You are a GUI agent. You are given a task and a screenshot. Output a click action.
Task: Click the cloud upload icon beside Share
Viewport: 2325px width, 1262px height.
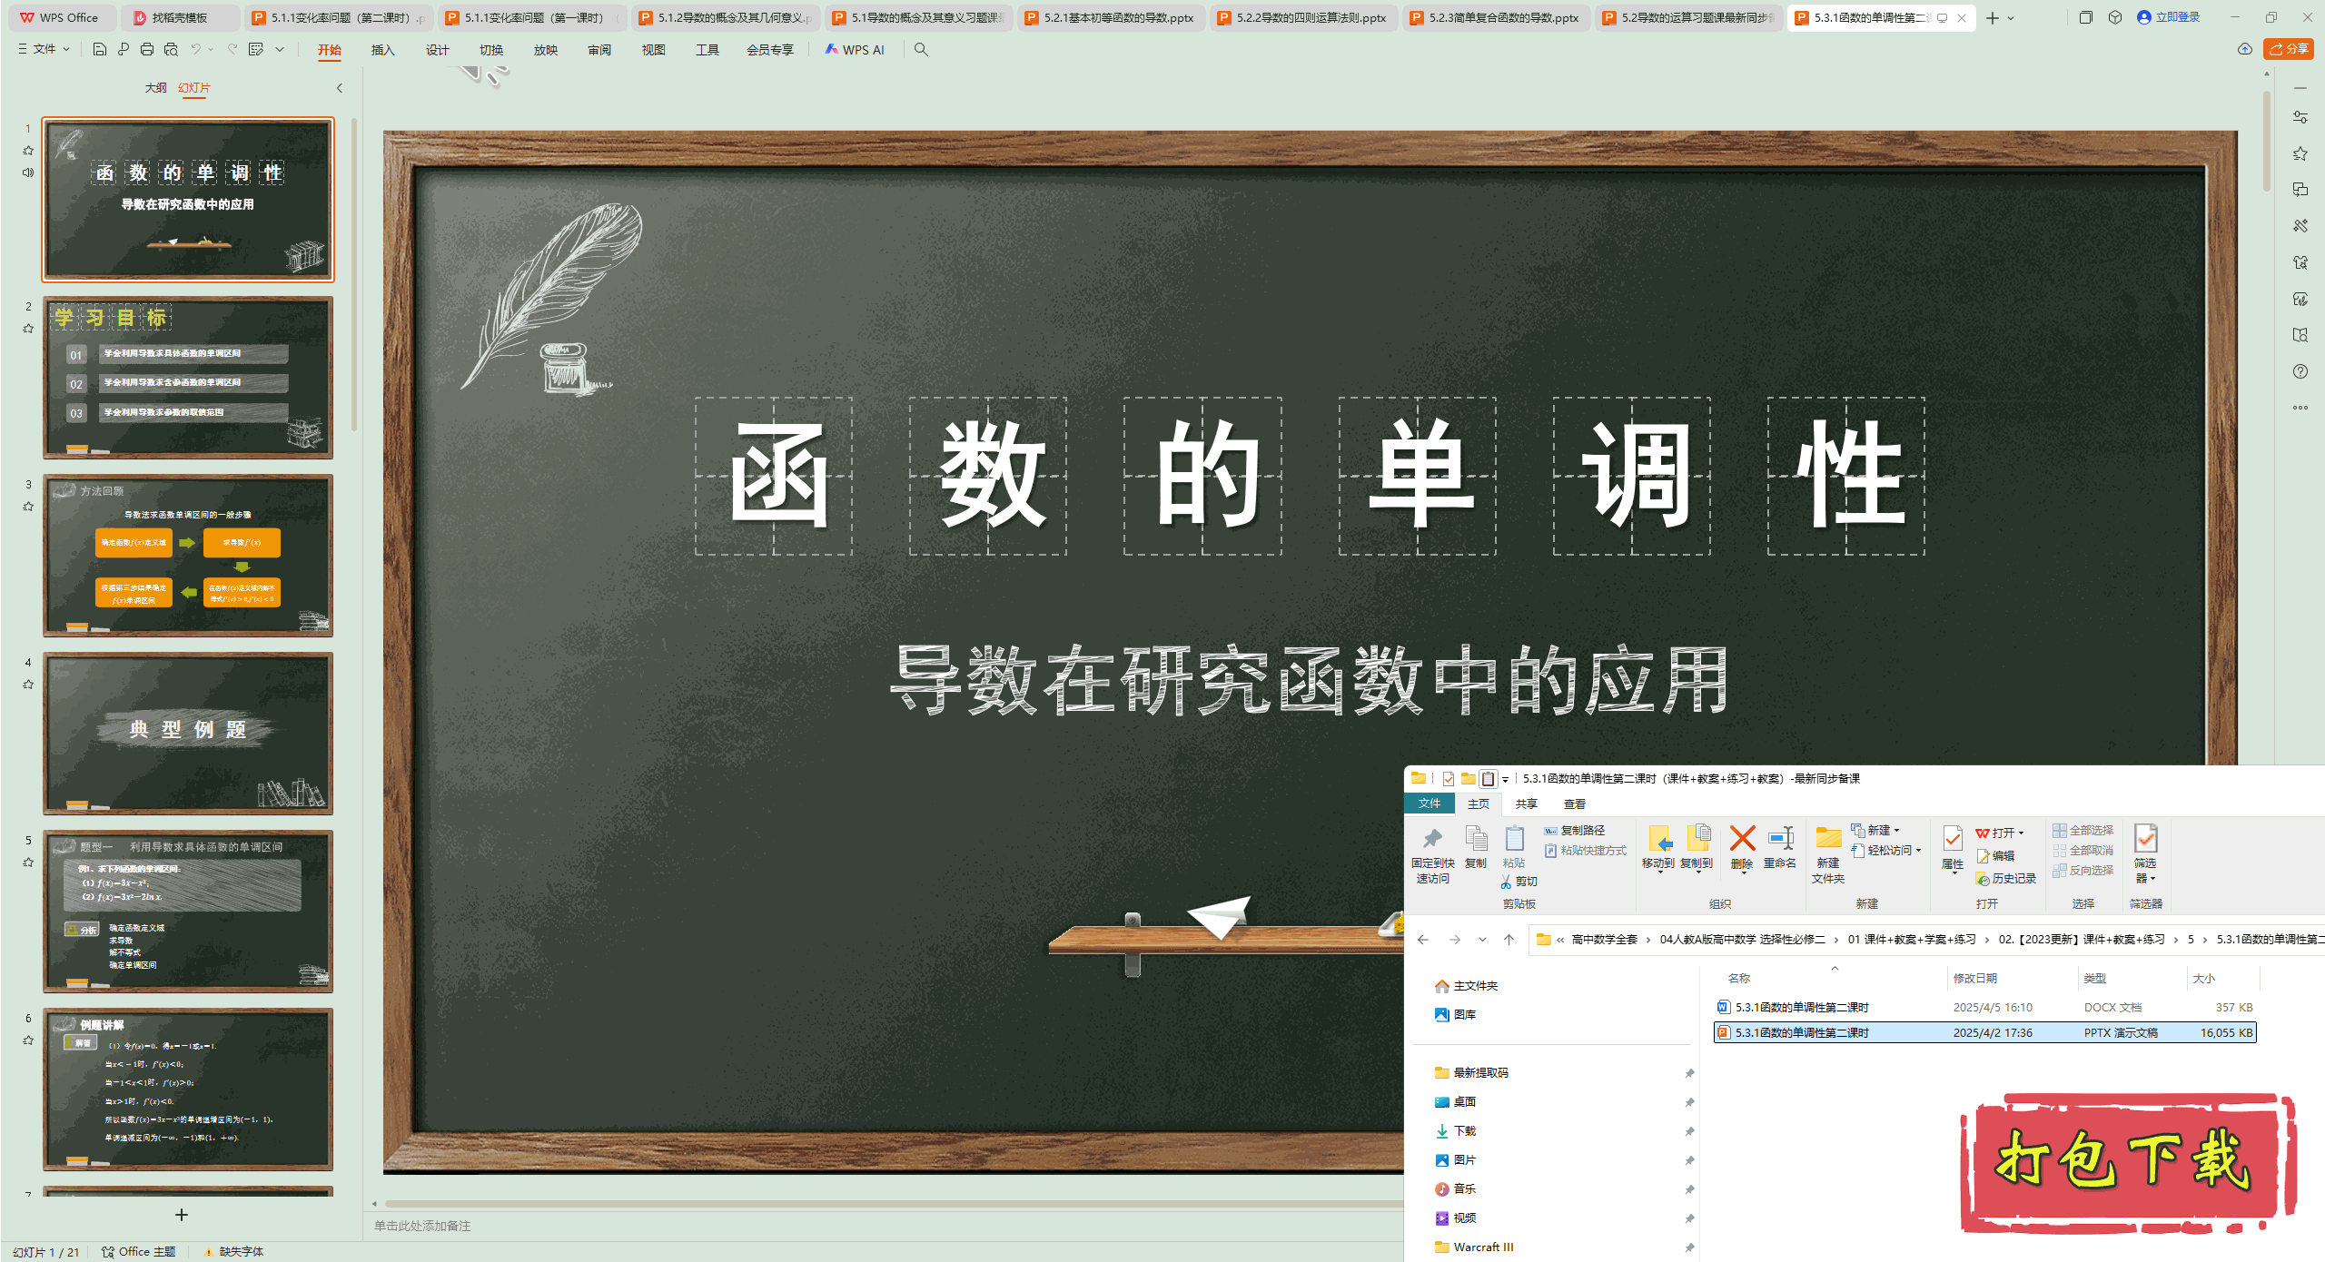[x=2245, y=49]
